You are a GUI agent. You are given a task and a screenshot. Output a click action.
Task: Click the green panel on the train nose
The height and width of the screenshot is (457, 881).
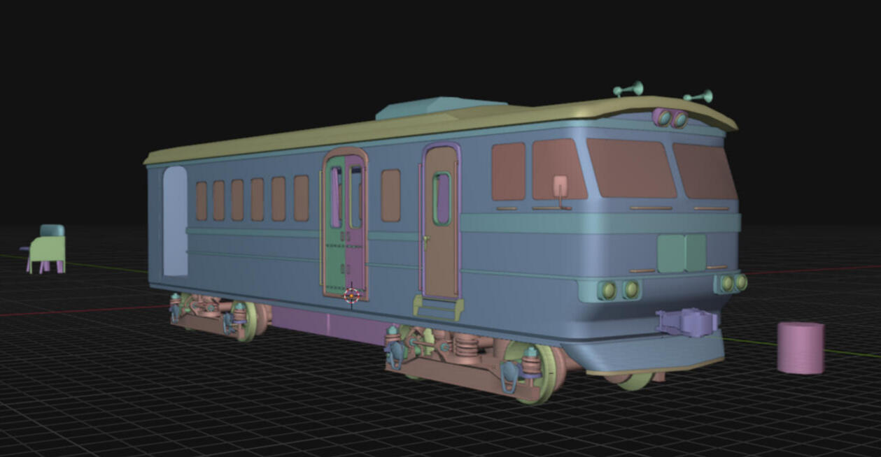[x=682, y=253]
